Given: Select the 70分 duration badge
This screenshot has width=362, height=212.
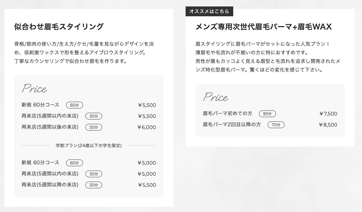Looking at the screenshot, I should point(276,125).
